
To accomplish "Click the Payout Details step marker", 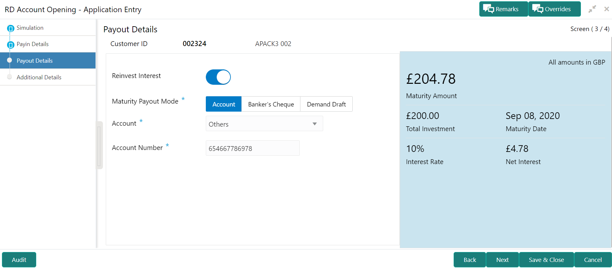I will pos(10,60).
